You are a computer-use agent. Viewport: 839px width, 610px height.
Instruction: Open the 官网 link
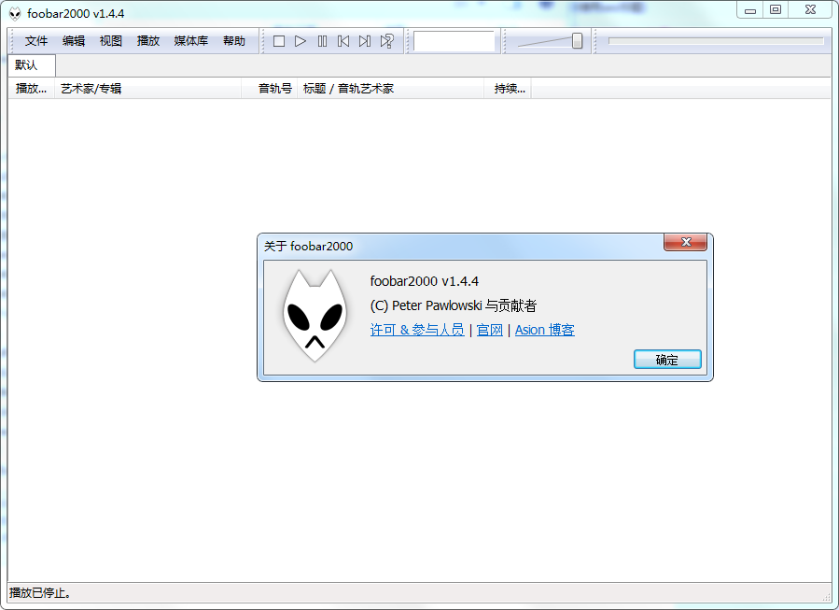click(x=490, y=330)
